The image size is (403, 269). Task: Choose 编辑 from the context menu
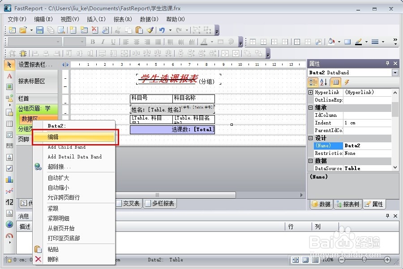point(66,137)
